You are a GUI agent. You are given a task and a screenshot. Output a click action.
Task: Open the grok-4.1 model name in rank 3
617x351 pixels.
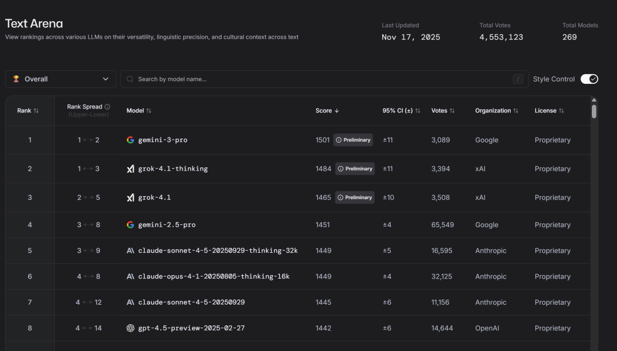pyautogui.click(x=154, y=197)
